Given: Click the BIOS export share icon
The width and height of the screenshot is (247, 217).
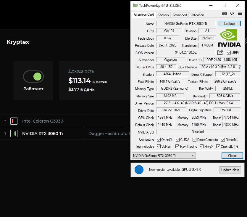Looking at the screenshot, I should [x=220, y=52].
